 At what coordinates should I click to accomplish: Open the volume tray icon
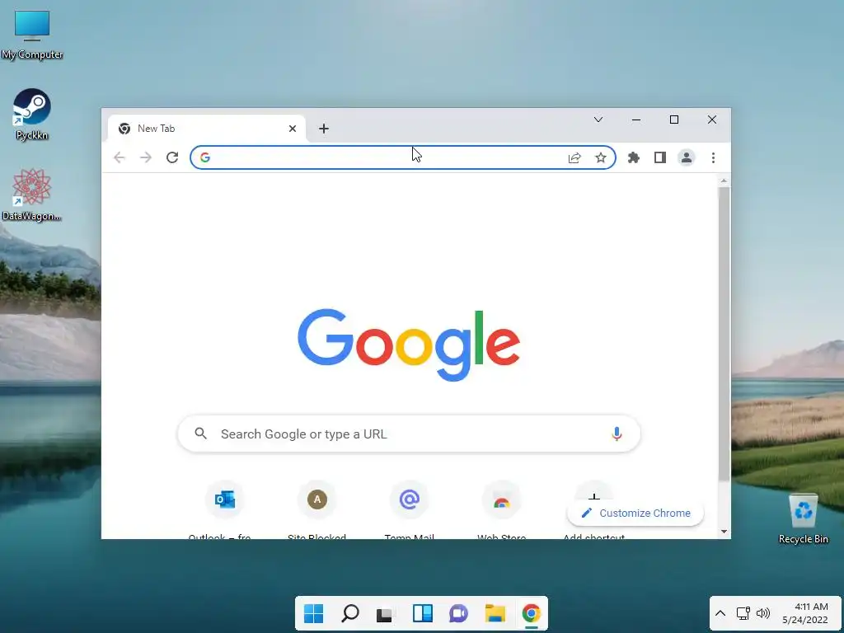763,613
